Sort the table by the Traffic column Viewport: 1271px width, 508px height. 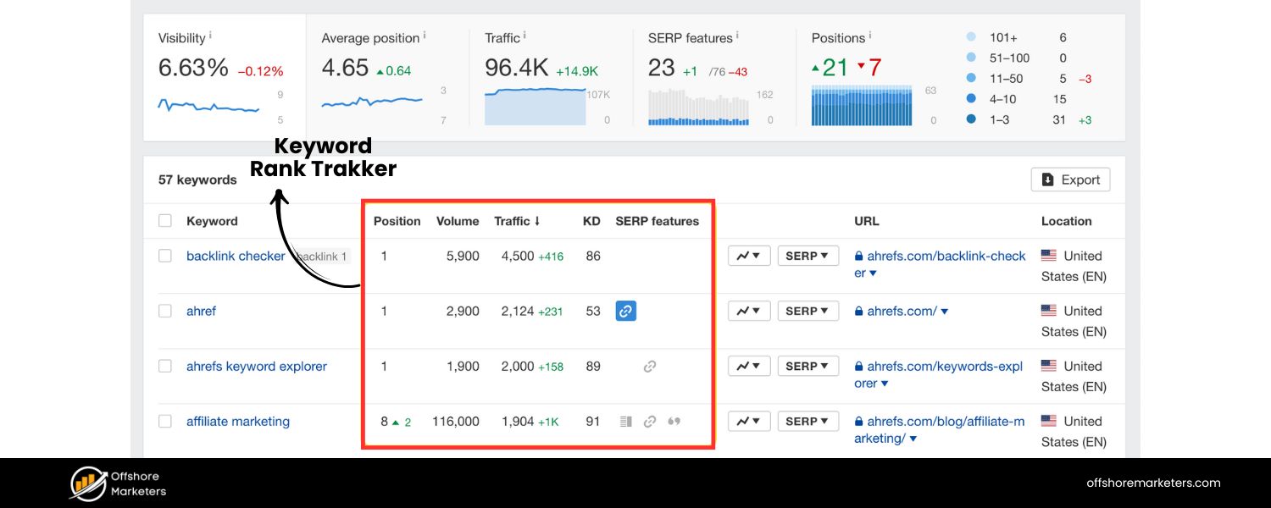518,221
